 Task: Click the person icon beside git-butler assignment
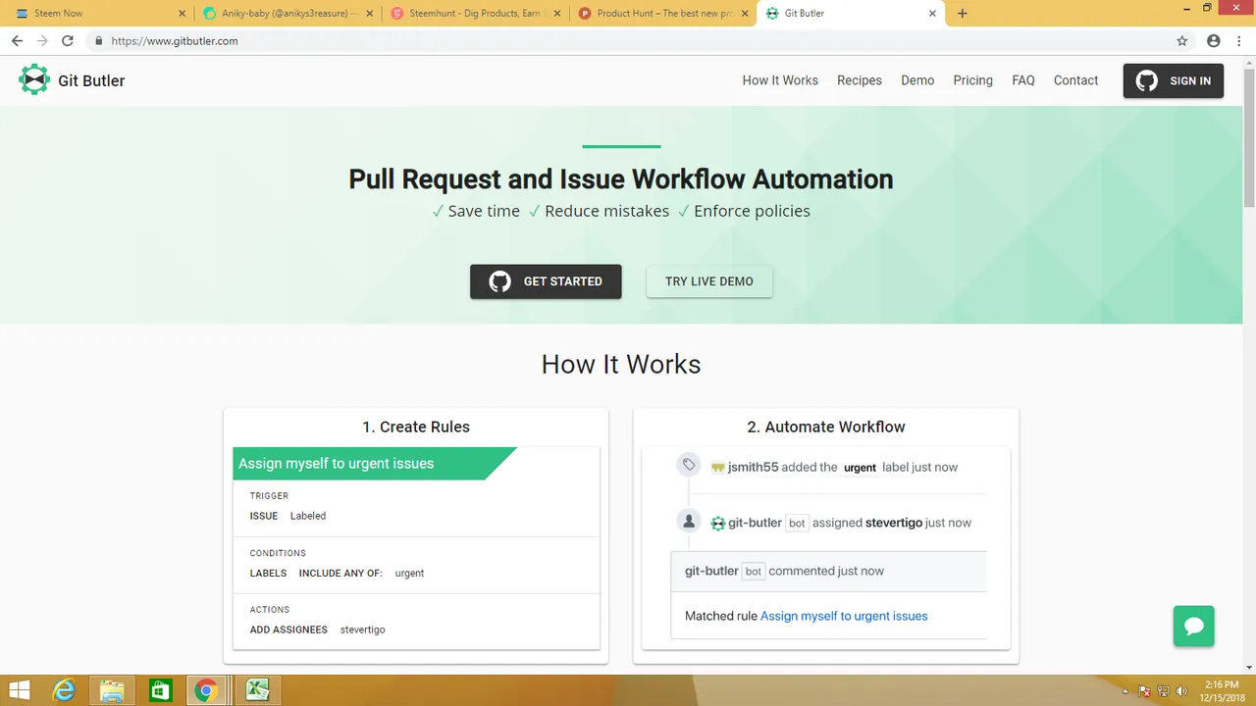pyautogui.click(x=689, y=521)
